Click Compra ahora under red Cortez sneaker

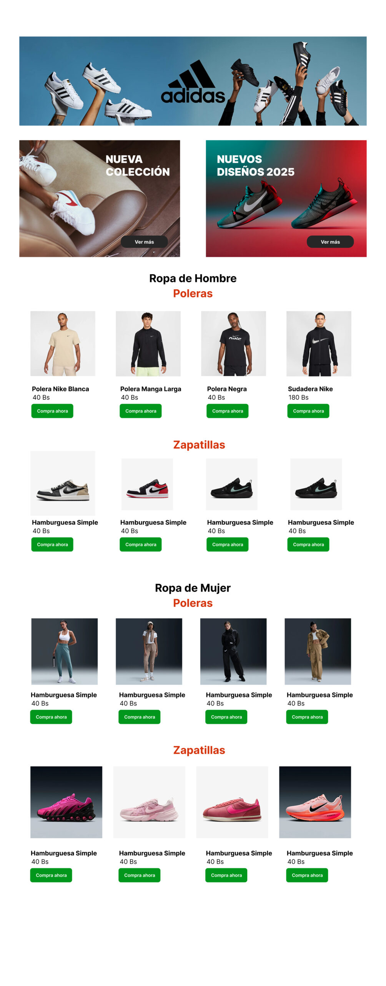pyautogui.click(x=226, y=875)
